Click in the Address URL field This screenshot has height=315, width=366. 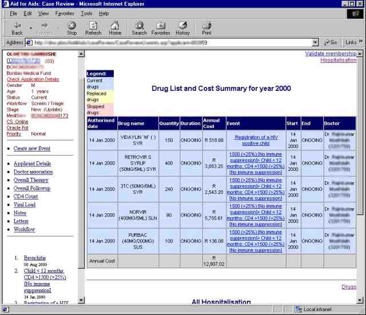(172, 42)
